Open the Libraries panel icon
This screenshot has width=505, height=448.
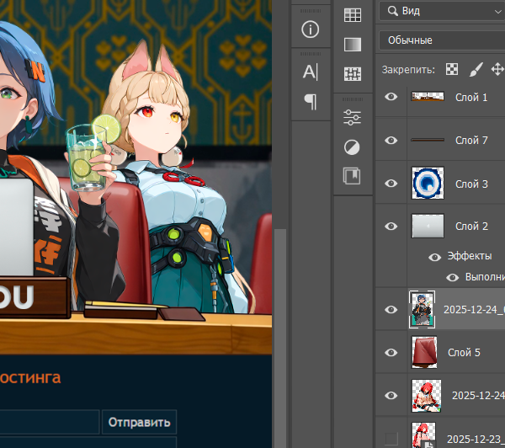pos(353,176)
